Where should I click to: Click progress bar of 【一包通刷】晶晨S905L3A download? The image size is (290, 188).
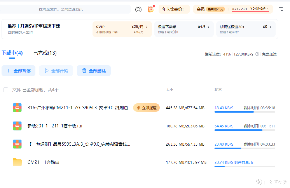click(245, 148)
